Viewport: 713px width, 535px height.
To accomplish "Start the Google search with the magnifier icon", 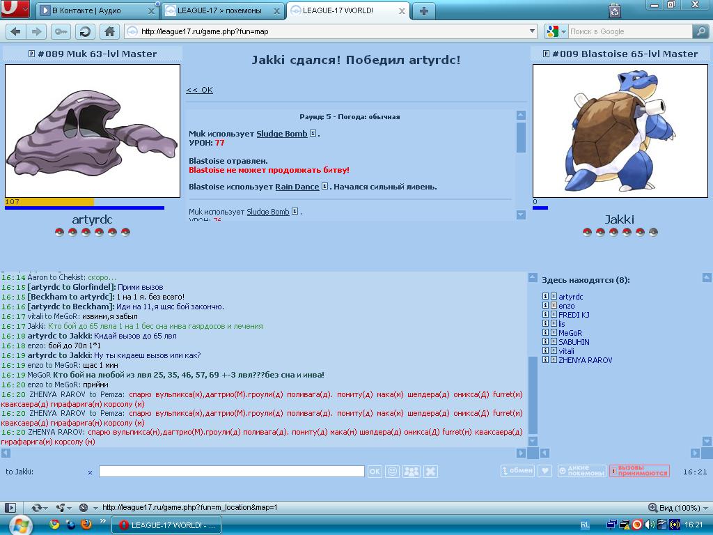I will pos(700,31).
